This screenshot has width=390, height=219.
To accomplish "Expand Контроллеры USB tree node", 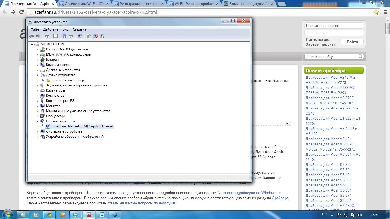I will pyautogui.click(x=37, y=101).
